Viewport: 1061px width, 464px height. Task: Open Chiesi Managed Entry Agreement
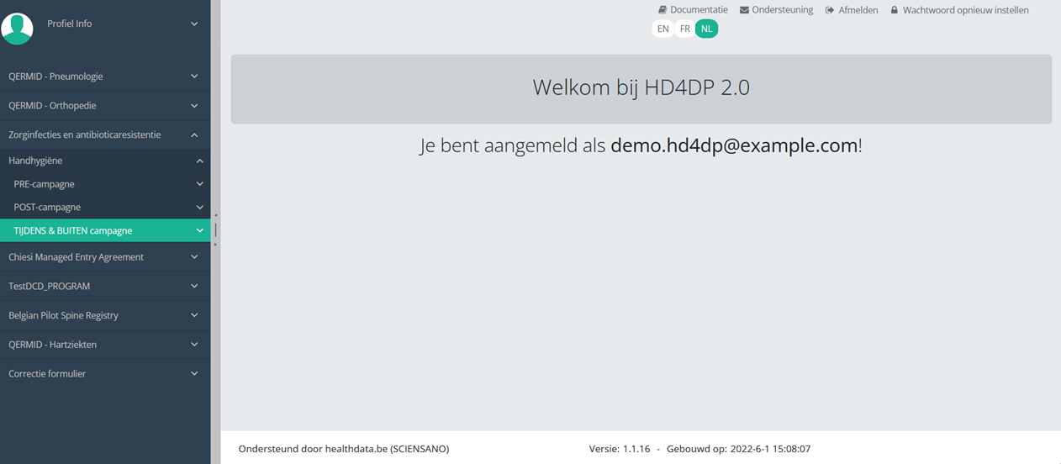[x=76, y=257]
